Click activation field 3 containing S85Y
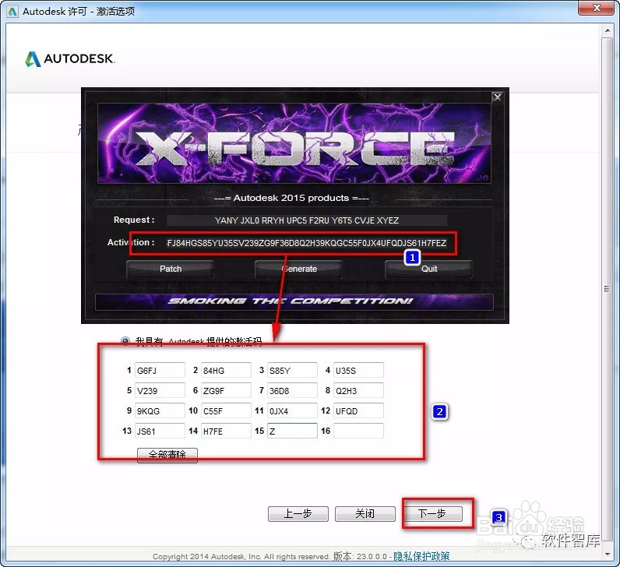Image resolution: width=620 pixels, height=567 pixels. 292,370
